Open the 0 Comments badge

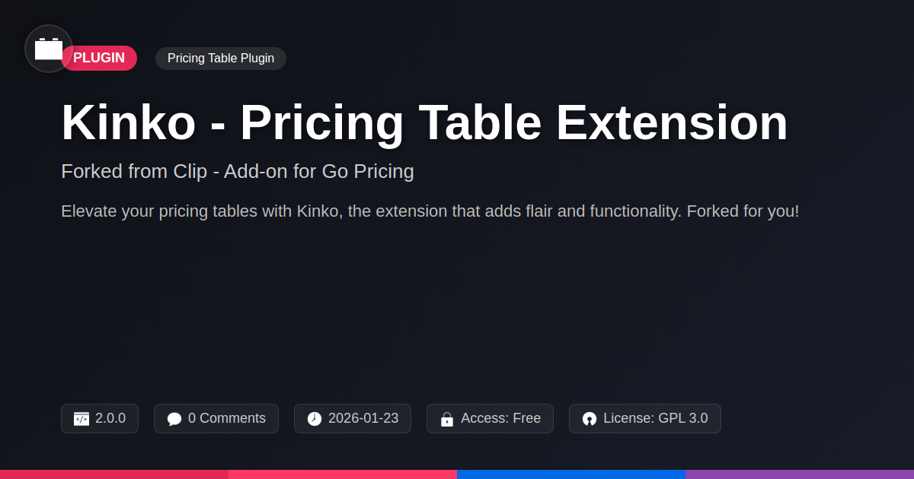[x=216, y=418]
